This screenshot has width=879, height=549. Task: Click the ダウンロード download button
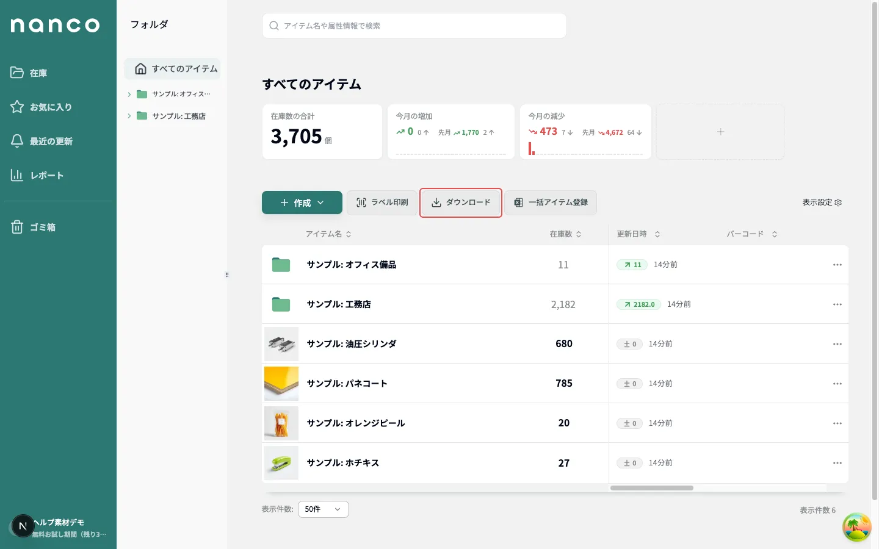click(x=461, y=203)
